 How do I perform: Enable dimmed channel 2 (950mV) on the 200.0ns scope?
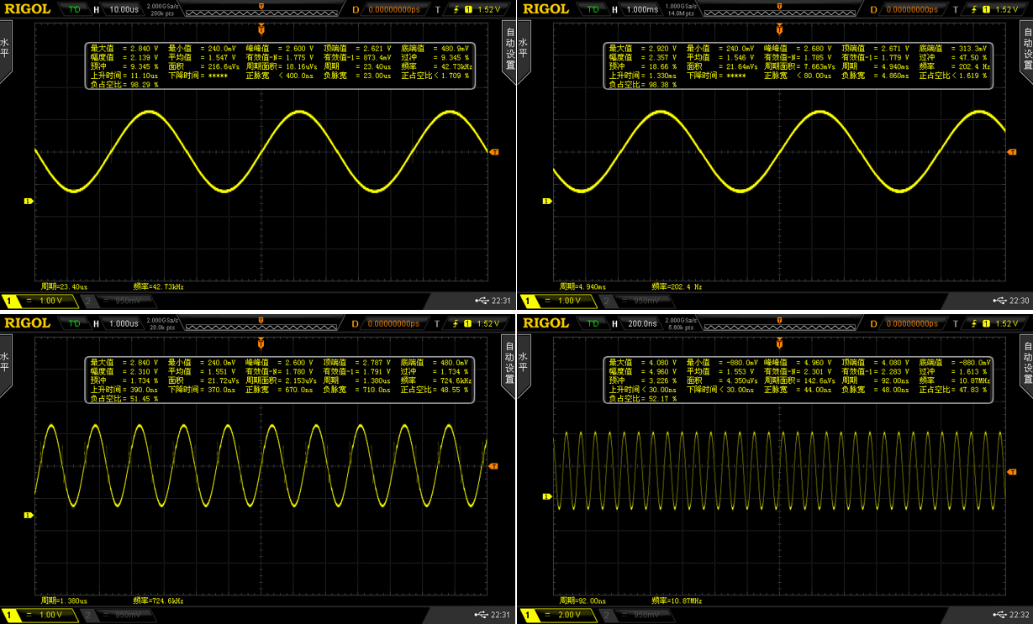point(636,614)
